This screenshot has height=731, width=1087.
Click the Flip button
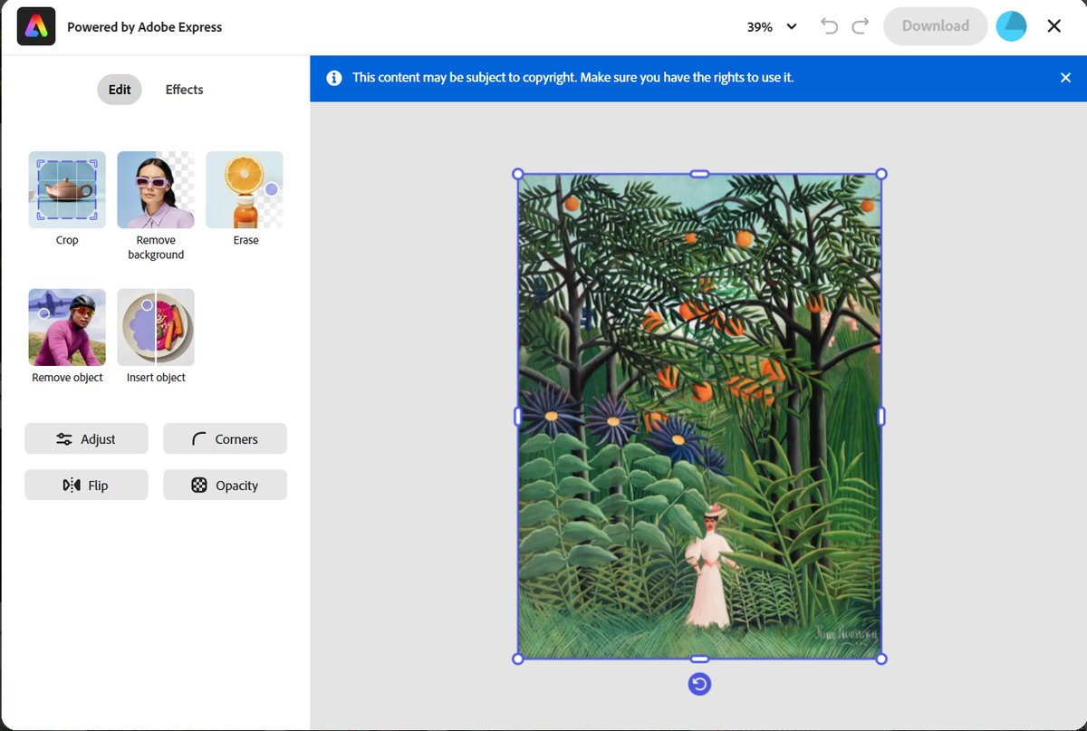click(x=86, y=485)
